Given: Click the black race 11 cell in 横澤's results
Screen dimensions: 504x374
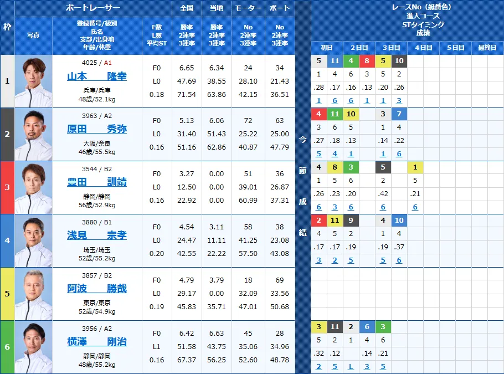Looking at the screenshot, I should tap(335, 326).
